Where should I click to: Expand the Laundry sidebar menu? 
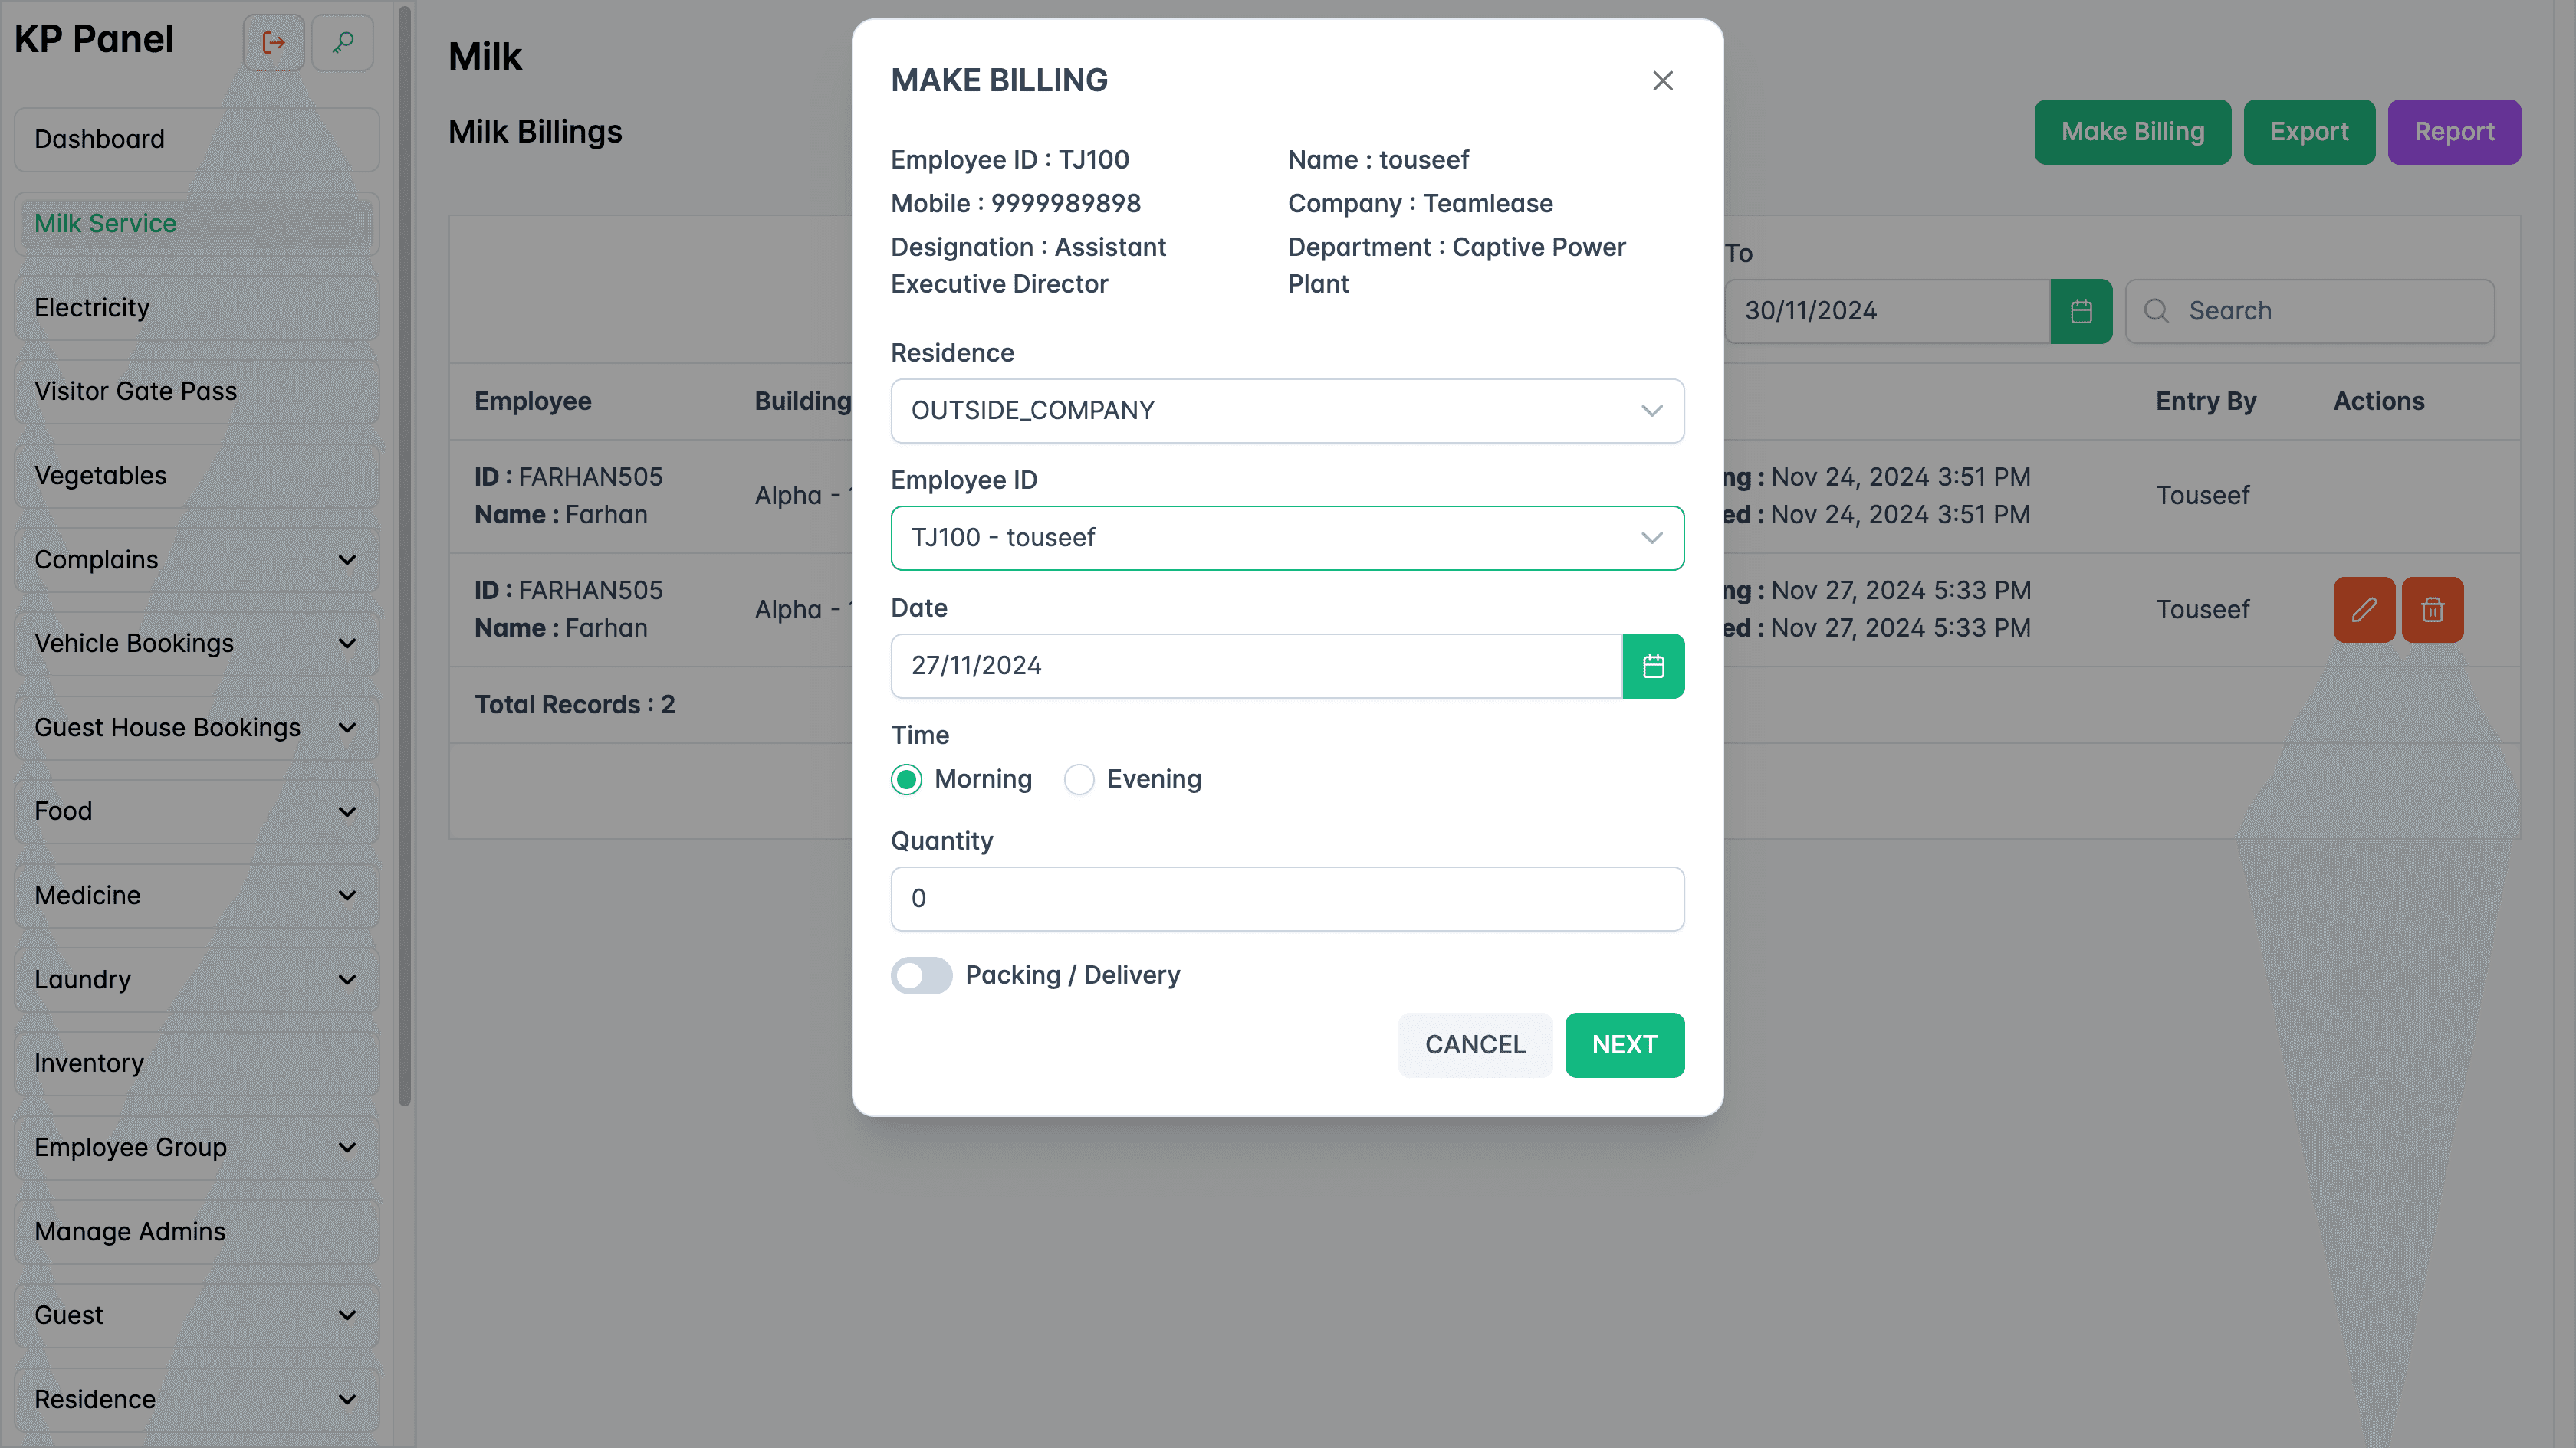(197, 979)
